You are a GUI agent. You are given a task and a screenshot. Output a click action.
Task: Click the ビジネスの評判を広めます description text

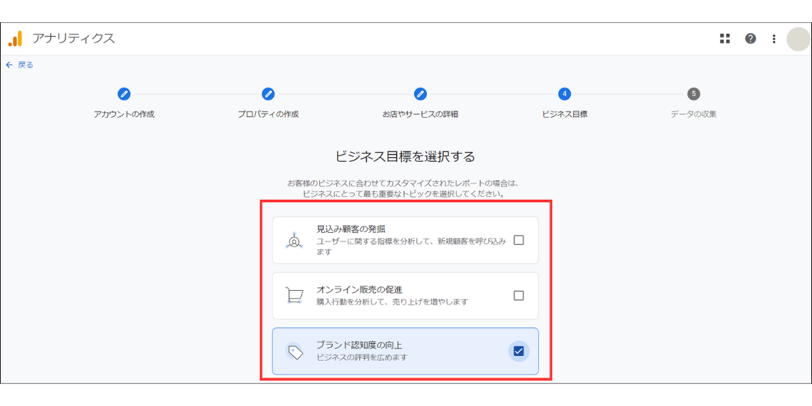[362, 357]
